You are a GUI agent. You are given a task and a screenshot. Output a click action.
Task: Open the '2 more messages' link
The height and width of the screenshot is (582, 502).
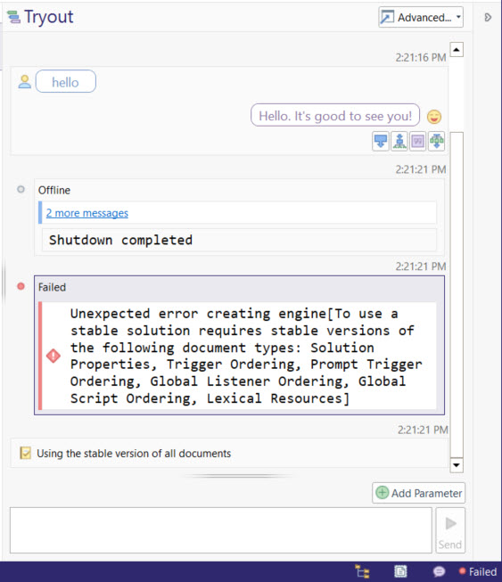click(86, 213)
